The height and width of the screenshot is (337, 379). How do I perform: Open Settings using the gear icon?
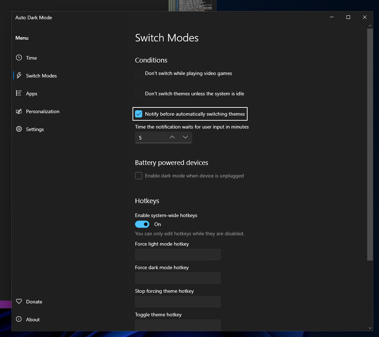[x=19, y=129]
